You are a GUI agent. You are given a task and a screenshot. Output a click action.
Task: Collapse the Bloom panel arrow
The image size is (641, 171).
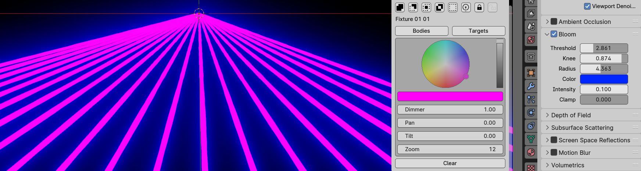pos(547,34)
